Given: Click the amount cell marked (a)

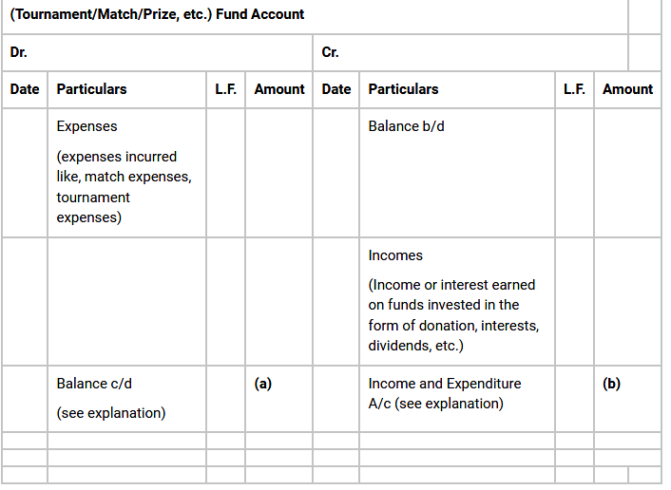Looking at the screenshot, I should (263, 384).
